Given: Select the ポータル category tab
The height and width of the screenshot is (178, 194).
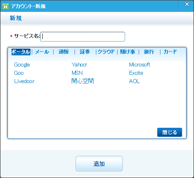Looking at the screenshot, I should click(x=21, y=52).
